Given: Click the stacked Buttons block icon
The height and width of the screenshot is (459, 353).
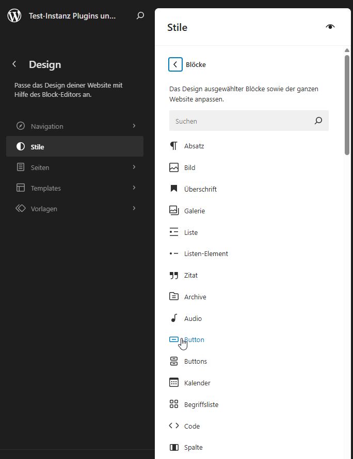Looking at the screenshot, I should pyautogui.click(x=174, y=361).
